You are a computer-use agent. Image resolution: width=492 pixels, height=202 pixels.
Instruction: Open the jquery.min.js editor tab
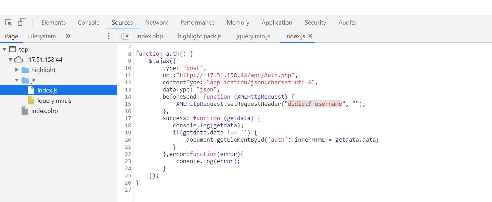pos(253,36)
